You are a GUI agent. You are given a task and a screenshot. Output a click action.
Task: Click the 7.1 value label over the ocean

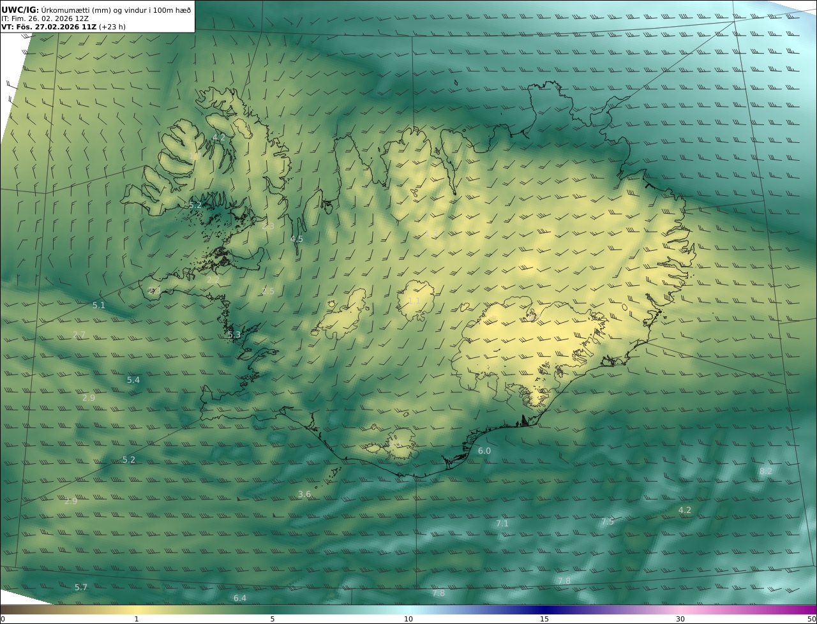point(502,524)
